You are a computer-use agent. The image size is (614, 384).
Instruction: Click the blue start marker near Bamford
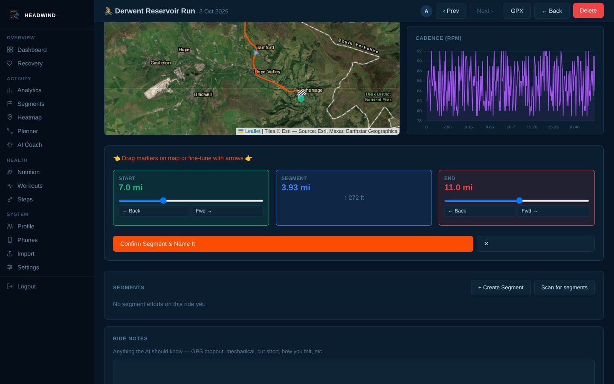(256, 52)
